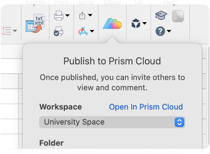Expand the Help question mark dropdown
Viewport: 210px width, 154px height.
(x=169, y=31)
